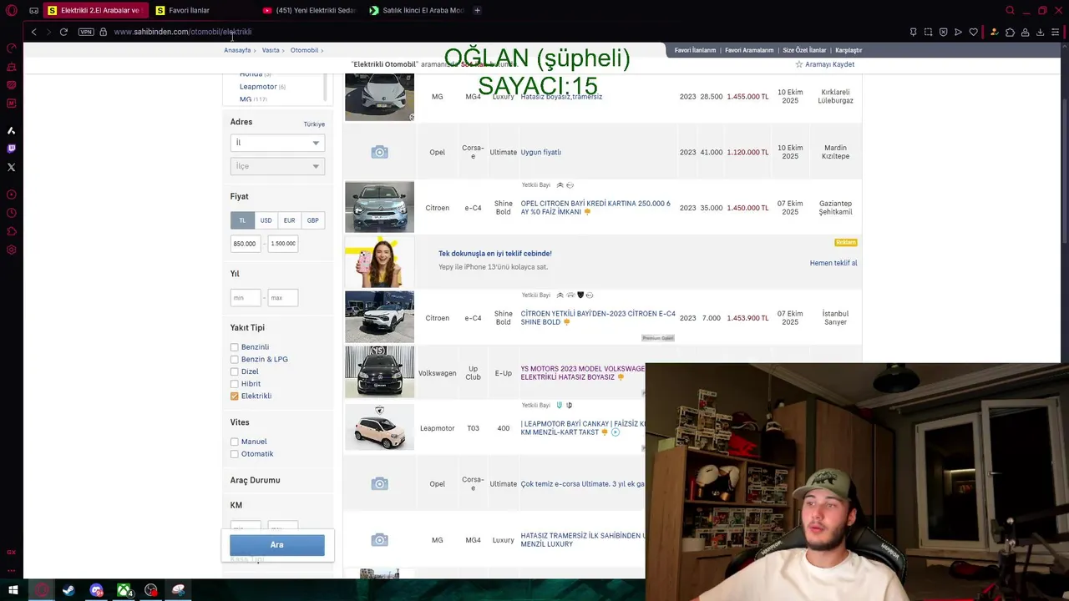
Task: Open the downloads icon
Action: click(1040, 32)
